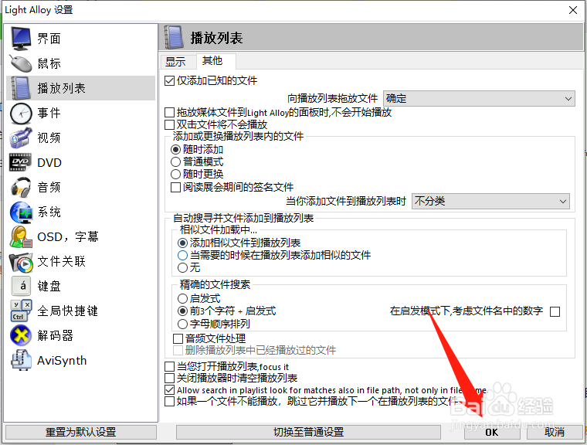This screenshot has width=587, height=445.
Task: Choose 添加相似文件到播放列表 radio
Action: (182, 243)
